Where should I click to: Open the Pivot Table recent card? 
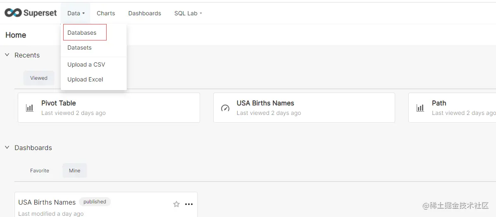[x=109, y=107]
